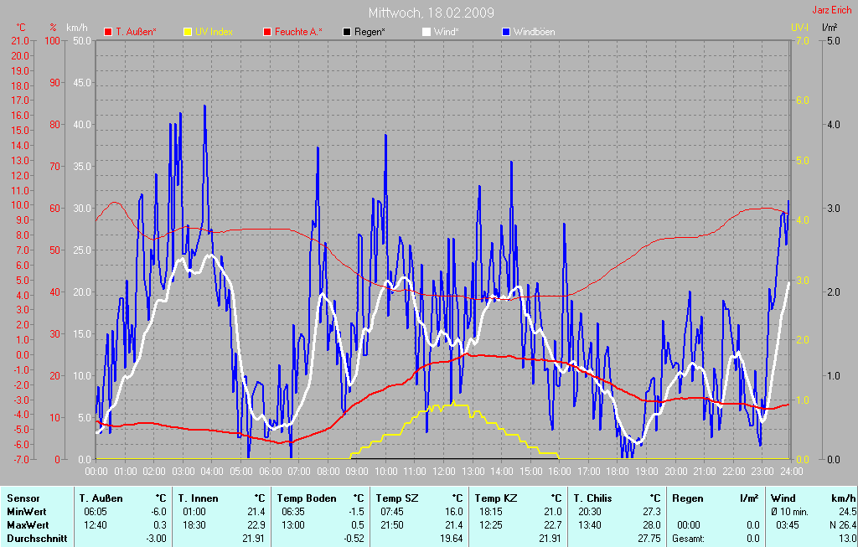Click the '-3.00' outside temperature average

click(x=156, y=539)
